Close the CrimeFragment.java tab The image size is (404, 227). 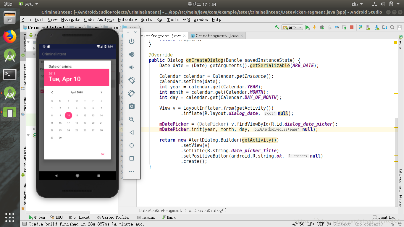[242, 36]
